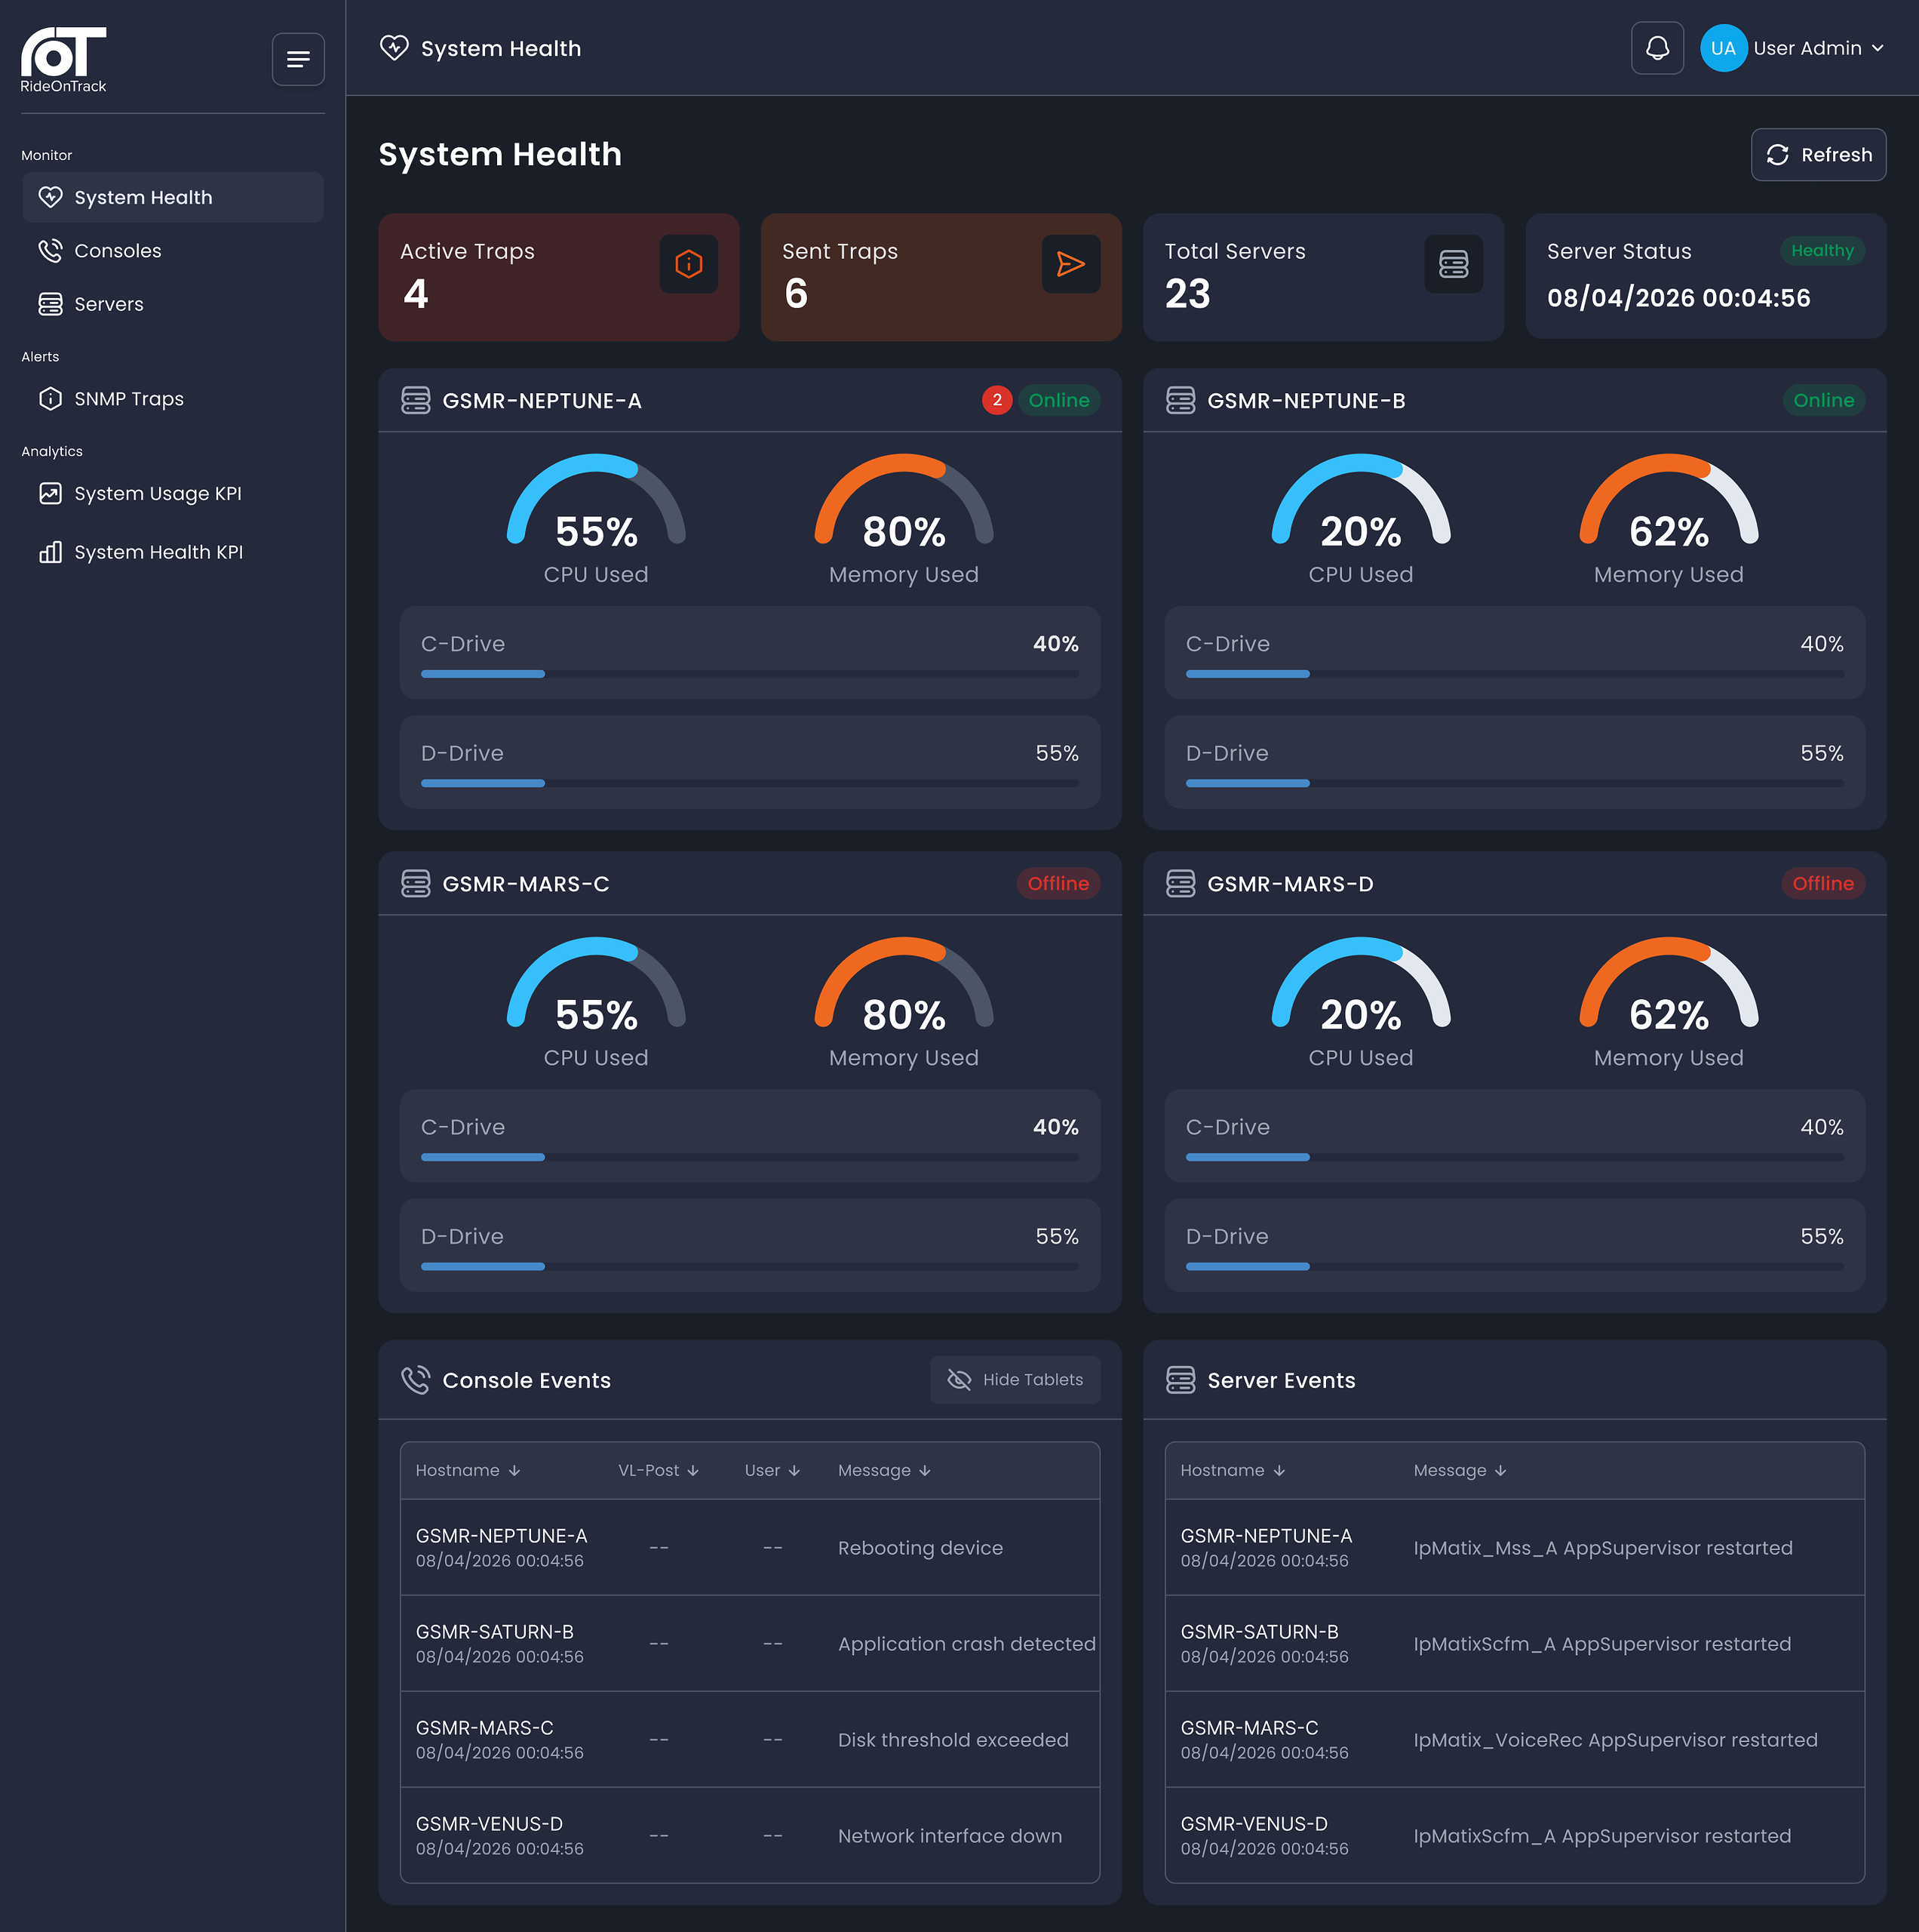This screenshot has height=1932, width=1919.
Task: Click the Active Traps alert icon
Action: (x=689, y=264)
